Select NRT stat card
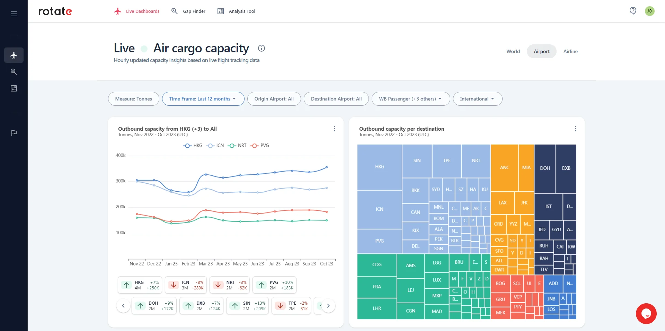Screen dimensions: 665x331 [230, 285]
